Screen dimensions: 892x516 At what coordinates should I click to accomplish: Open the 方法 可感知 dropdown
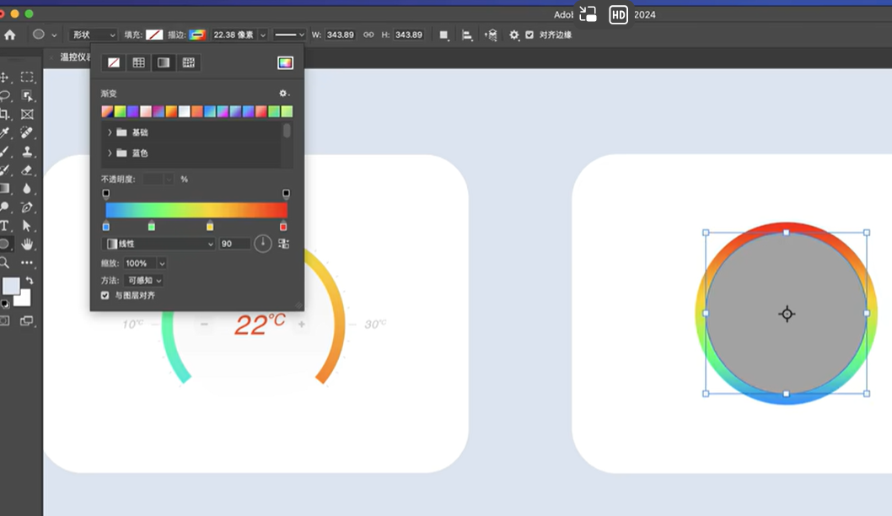point(144,281)
